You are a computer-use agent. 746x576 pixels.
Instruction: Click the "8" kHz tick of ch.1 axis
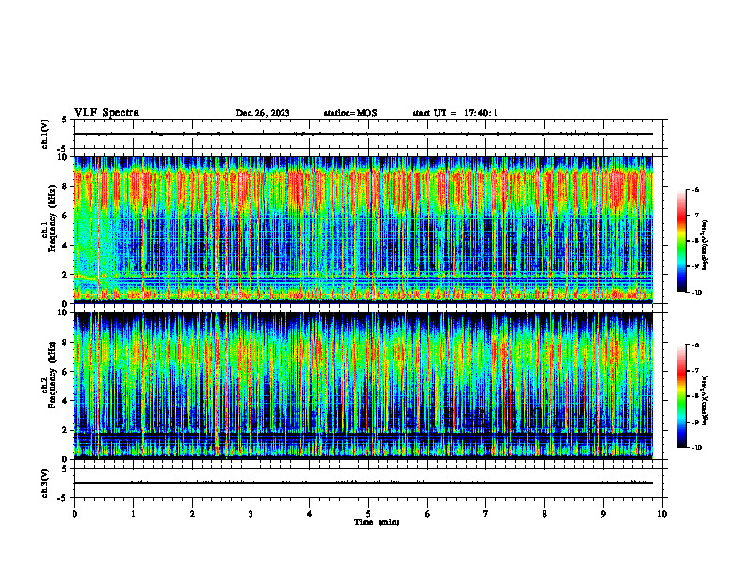(66, 186)
